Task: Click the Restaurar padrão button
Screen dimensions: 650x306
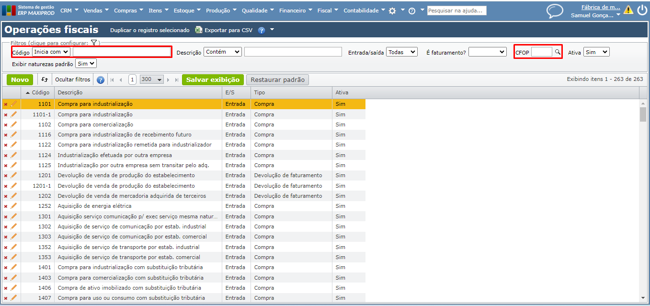Action: point(277,80)
